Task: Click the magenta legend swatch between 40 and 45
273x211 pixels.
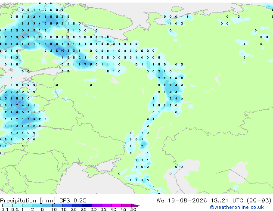Action: (x=117, y=205)
